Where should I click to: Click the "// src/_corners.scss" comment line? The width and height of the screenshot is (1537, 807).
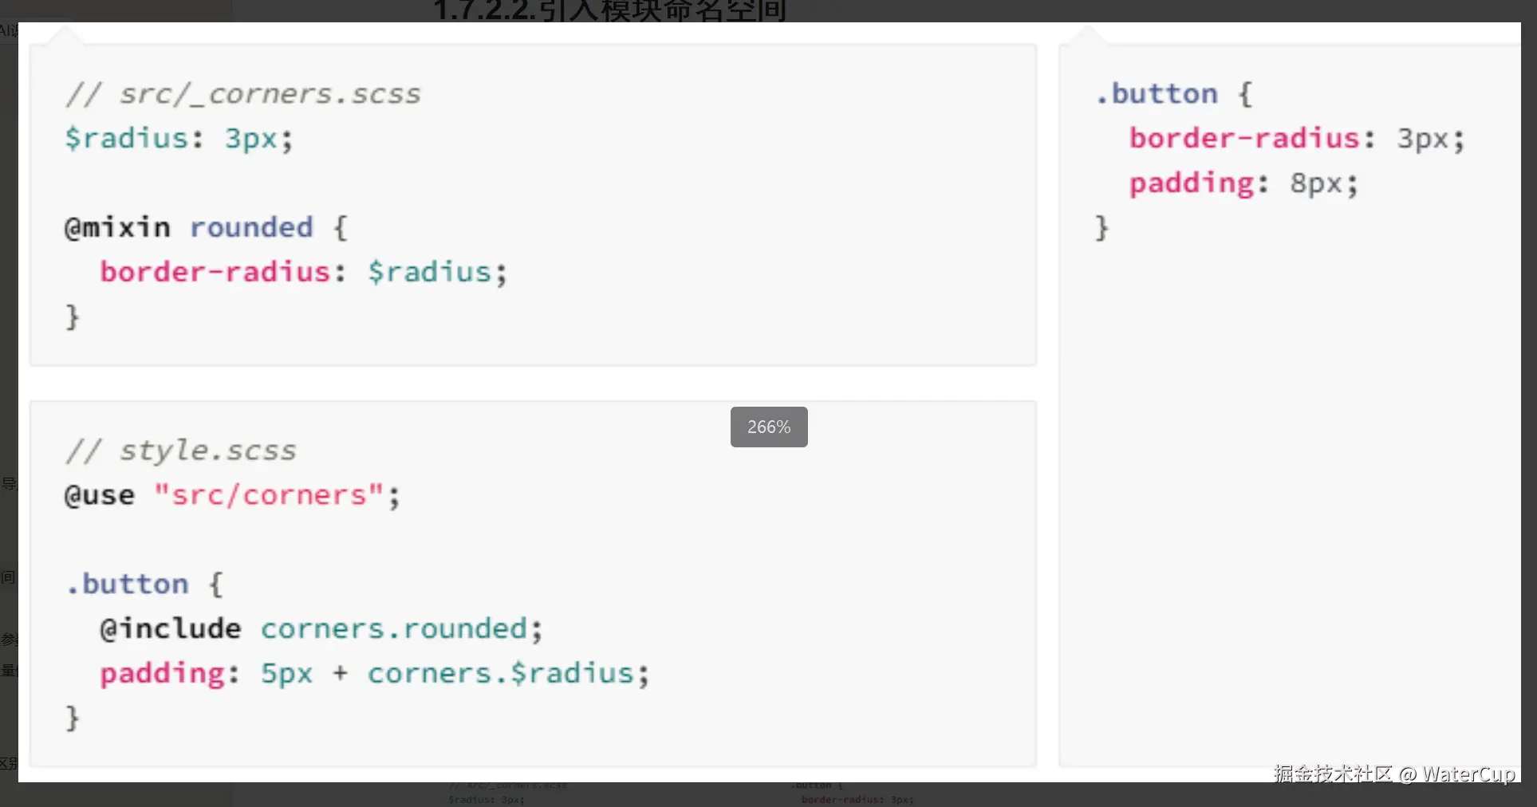tap(242, 94)
